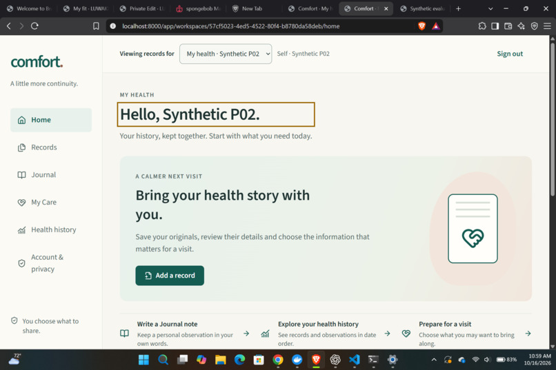
Task: Open Prepare for a visit link
Action: [x=466, y=333]
